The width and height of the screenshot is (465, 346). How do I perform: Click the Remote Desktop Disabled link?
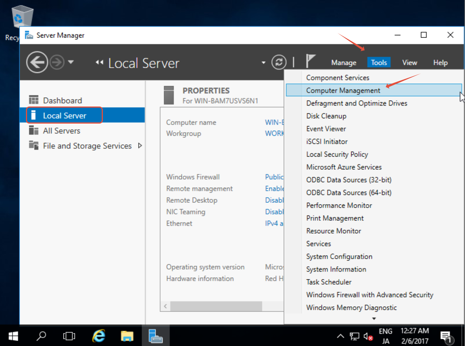[274, 200]
